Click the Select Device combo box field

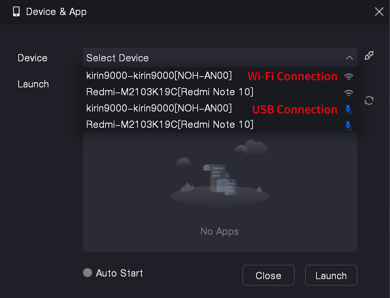click(x=220, y=57)
